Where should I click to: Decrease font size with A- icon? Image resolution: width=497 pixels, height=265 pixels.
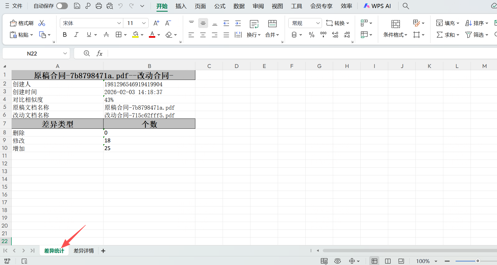[x=168, y=23]
